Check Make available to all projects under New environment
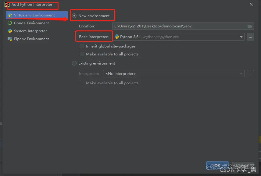 pyautogui.click(x=82, y=54)
